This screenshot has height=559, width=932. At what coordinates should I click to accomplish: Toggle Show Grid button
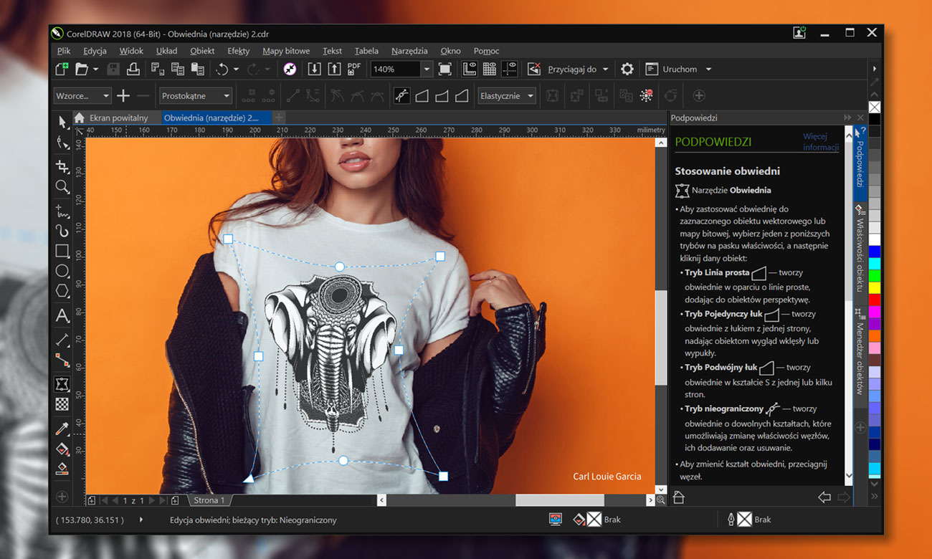[x=490, y=69]
